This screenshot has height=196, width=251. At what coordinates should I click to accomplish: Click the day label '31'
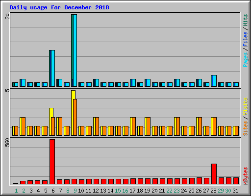(235, 191)
